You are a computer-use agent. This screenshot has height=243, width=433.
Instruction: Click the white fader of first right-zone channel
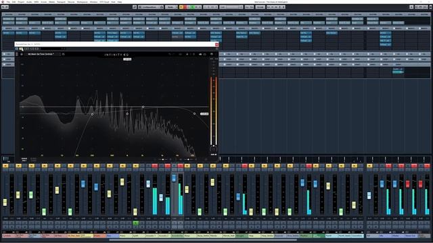pos(369,196)
